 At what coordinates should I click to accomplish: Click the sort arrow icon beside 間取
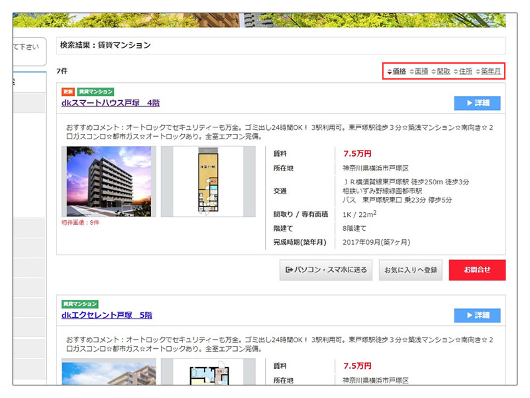(x=434, y=72)
